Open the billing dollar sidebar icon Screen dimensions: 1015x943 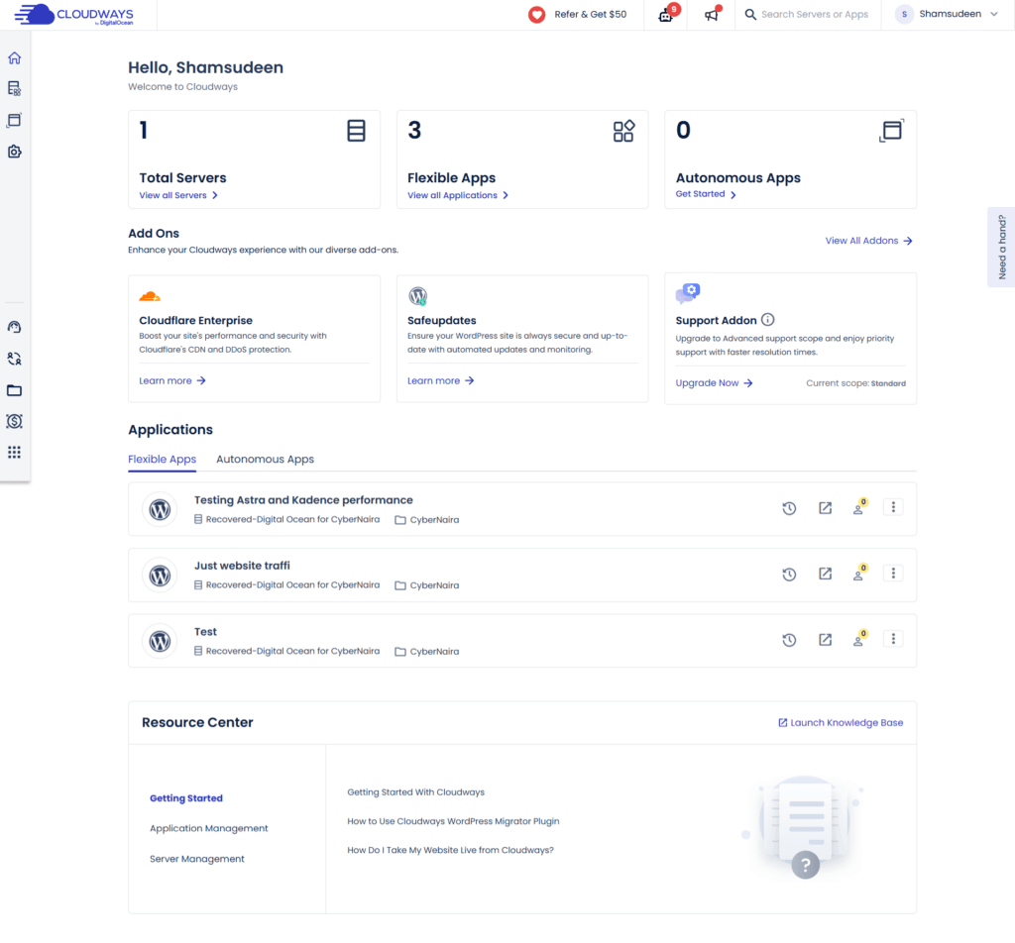point(14,422)
